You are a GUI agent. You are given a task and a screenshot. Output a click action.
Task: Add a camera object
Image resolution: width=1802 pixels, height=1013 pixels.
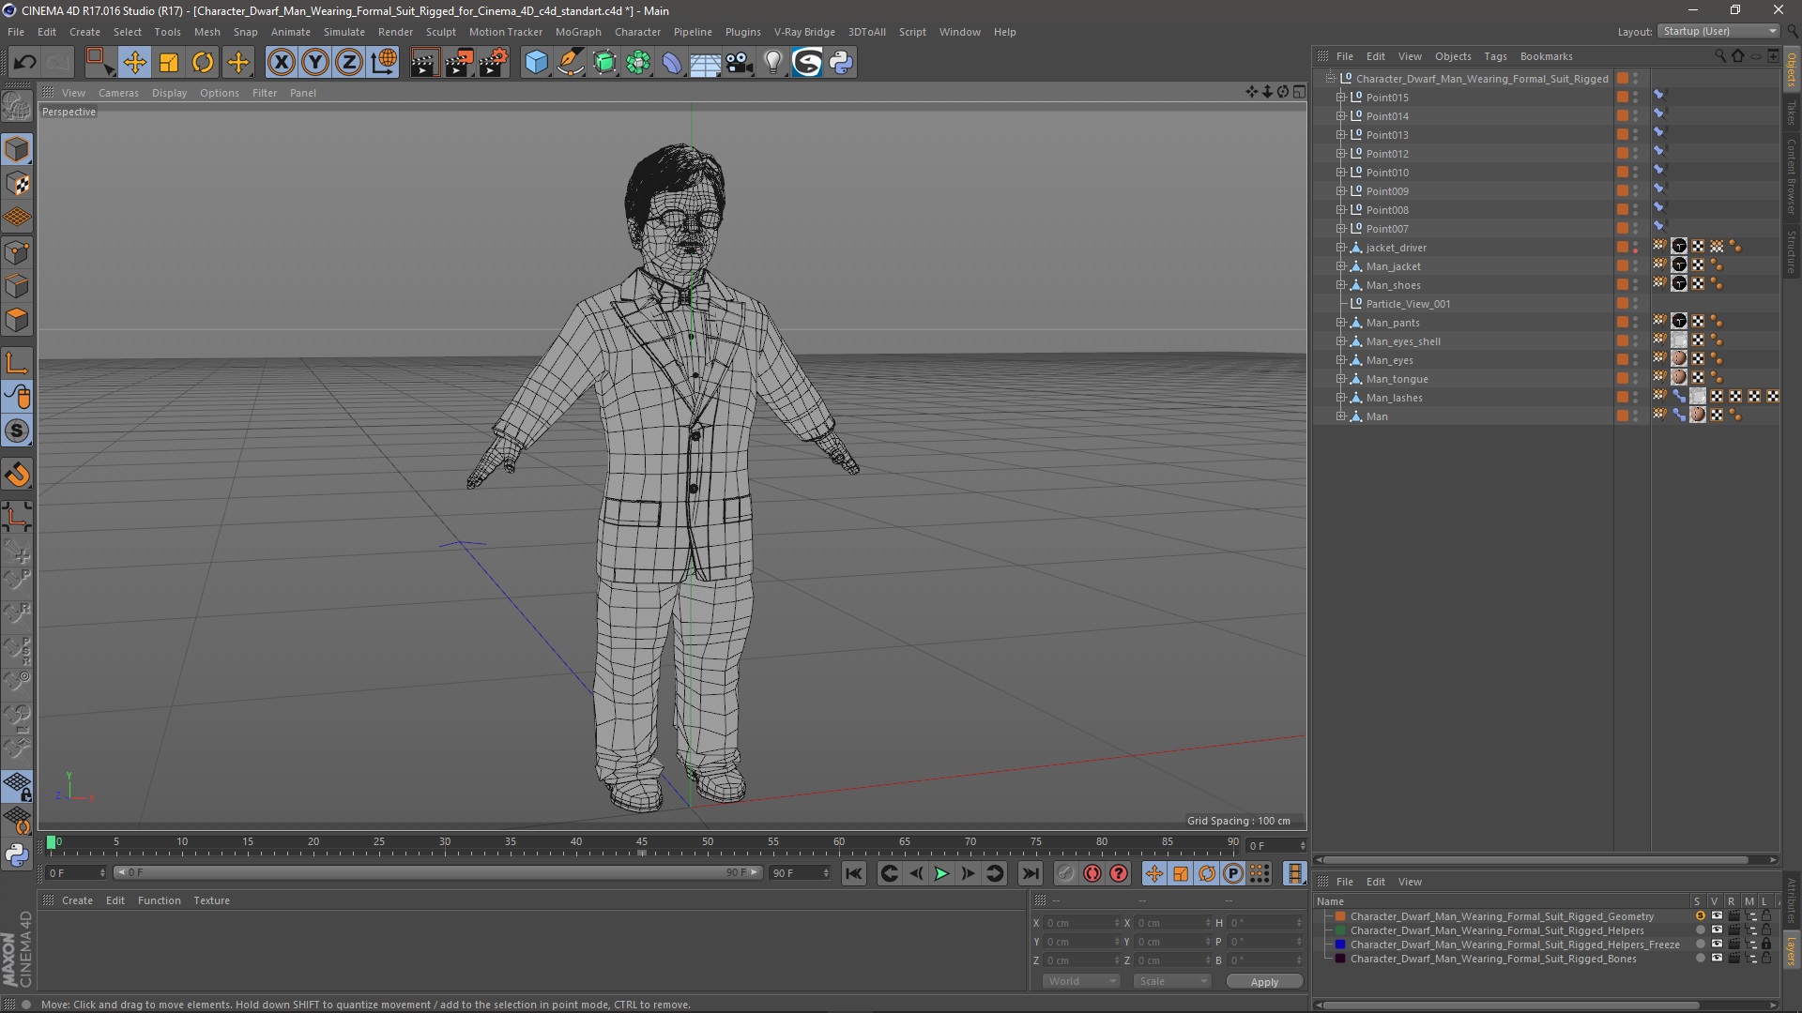coord(740,63)
